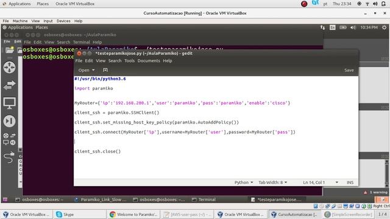390x219 pixels.
Task: Click the Right Ctrl host key indicator
Action: [381, 206]
